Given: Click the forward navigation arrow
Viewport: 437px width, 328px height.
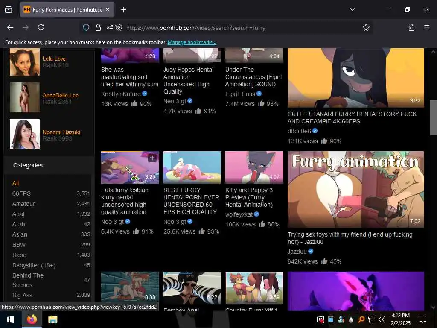Looking at the screenshot, I should click(x=26, y=27).
